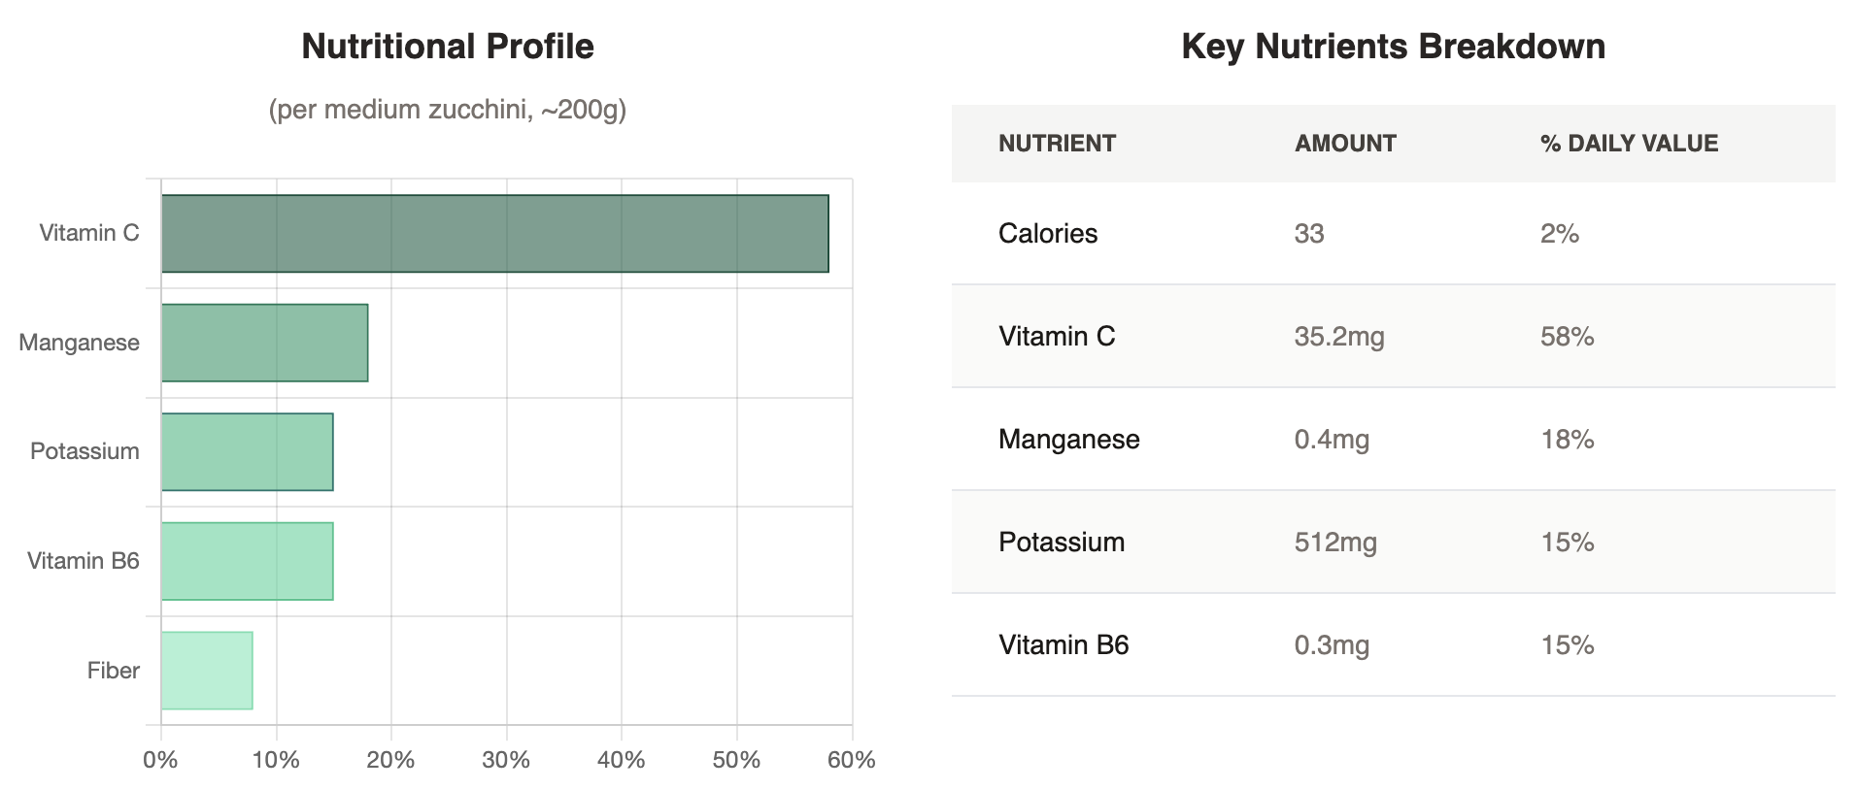Click the 512mg amount in Potassium row

tap(1335, 543)
